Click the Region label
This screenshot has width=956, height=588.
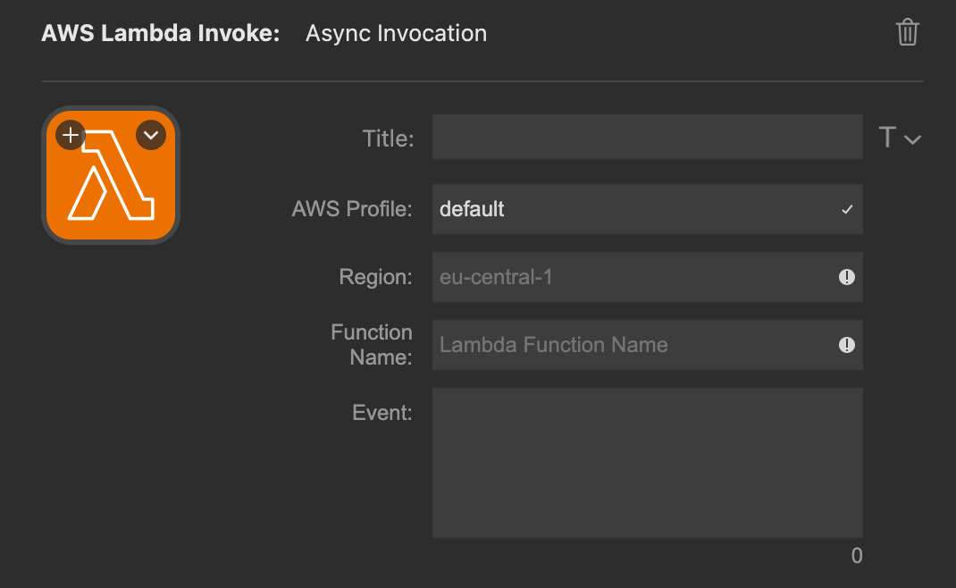pyautogui.click(x=375, y=278)
